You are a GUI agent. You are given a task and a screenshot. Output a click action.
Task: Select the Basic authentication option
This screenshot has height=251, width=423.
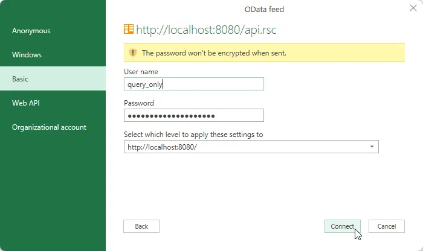click(x=21, y=79)
